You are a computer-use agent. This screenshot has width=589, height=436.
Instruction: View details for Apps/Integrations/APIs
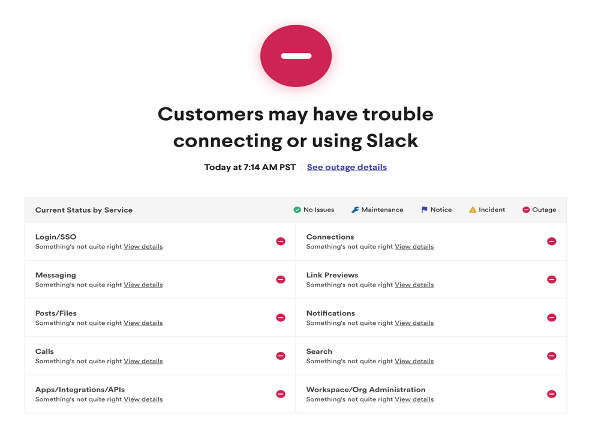[143, 399]
